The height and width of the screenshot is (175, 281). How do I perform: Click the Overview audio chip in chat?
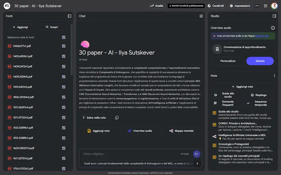(140, 131)
